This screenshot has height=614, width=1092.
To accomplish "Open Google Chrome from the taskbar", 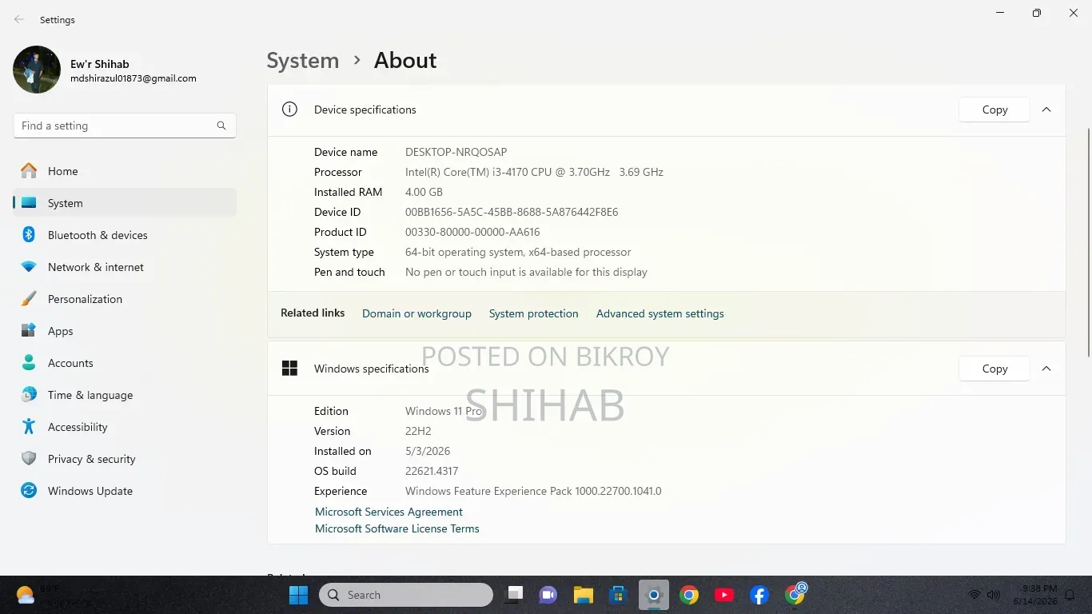I will (689, 595).
